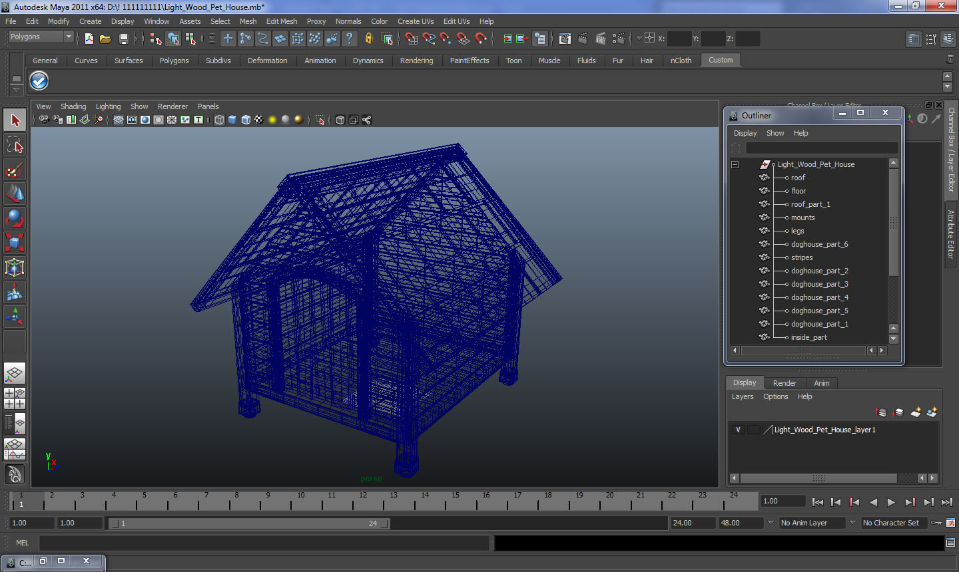Click the Open Scene folder icon
Image resolution: width=959 pixels, height=572 pixels.
click(105, 39)
